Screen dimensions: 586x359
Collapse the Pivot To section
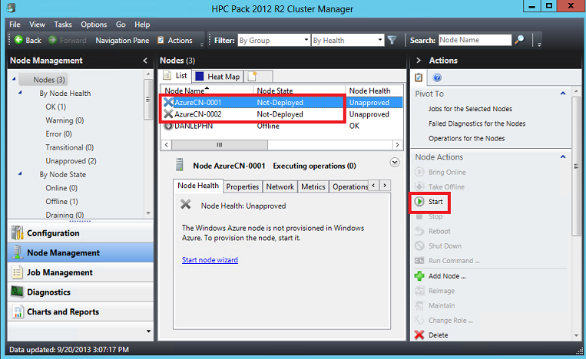(563, 94)
